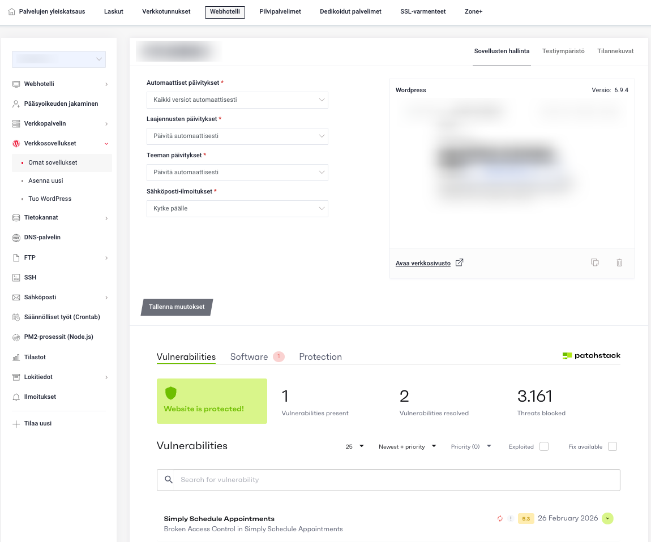Click the copy application icon in WordPress card
The height and width of the screenshot is (542, 651).
tap(594, 263)
